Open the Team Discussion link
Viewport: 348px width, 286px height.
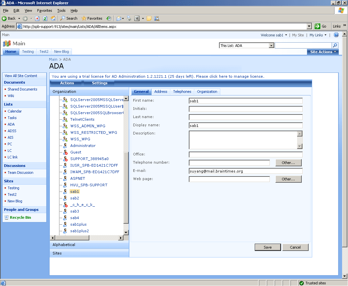[20, 173]
